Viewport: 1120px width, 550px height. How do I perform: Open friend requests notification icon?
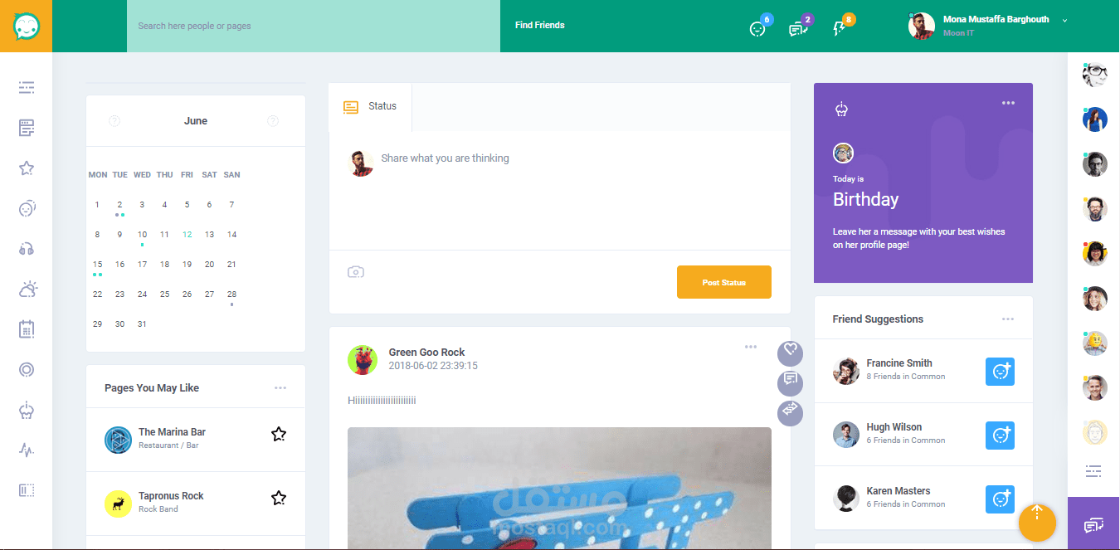(x=757, y=28)
